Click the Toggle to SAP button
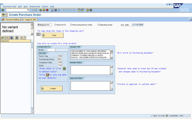Screen dimensions: 192x122 click(x=29, y=19)
